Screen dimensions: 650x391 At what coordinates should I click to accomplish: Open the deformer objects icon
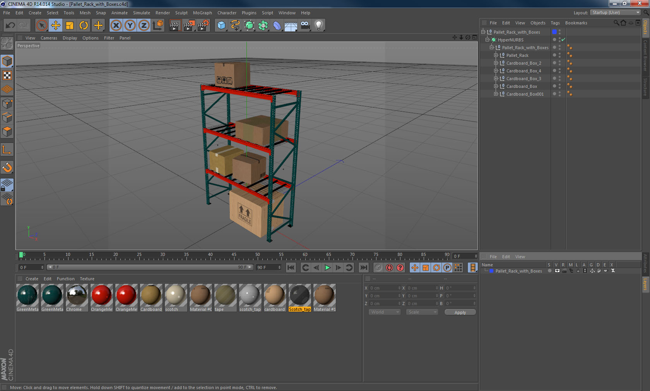click(x=277, y=26)
